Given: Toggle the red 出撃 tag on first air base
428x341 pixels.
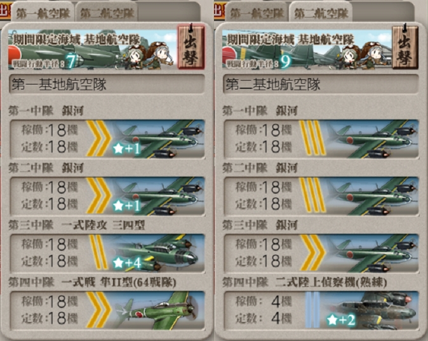Looking at the screenshot, I should 191,46.
